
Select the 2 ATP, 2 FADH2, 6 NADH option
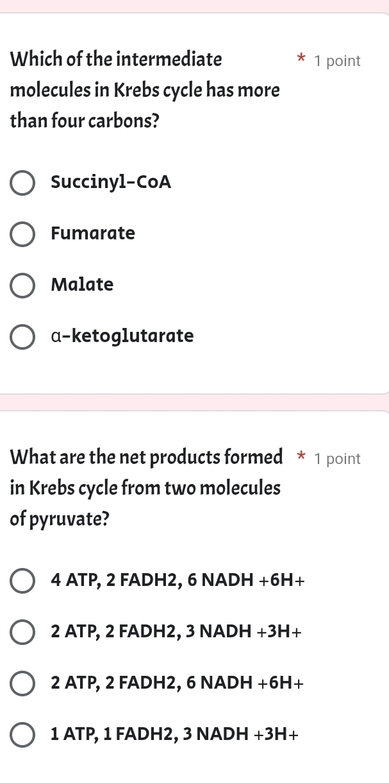[22, 683]
